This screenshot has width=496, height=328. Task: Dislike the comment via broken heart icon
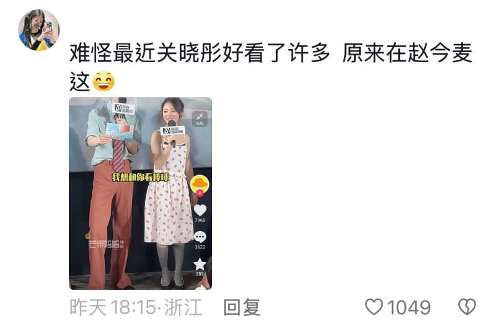[x=467, y=307]
